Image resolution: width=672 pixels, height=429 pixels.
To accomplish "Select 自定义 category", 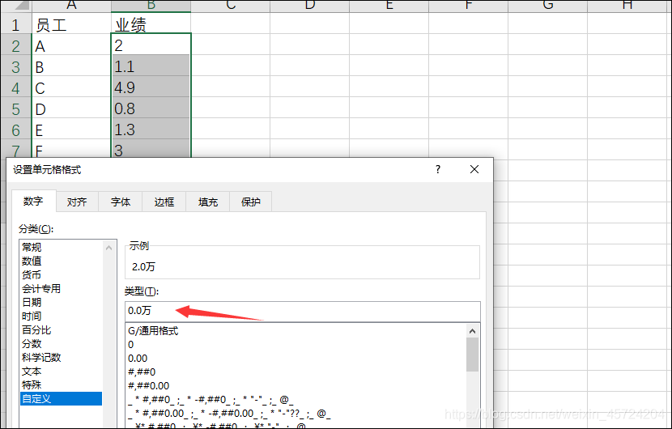I will 61,398.
